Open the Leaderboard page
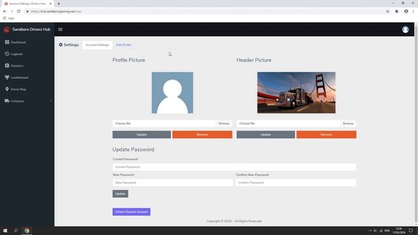The image size is (418, 235). click(20, 78)
